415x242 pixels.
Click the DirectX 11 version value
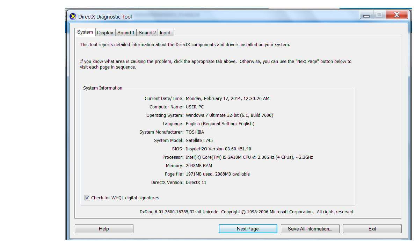click(x=196, y=182)
